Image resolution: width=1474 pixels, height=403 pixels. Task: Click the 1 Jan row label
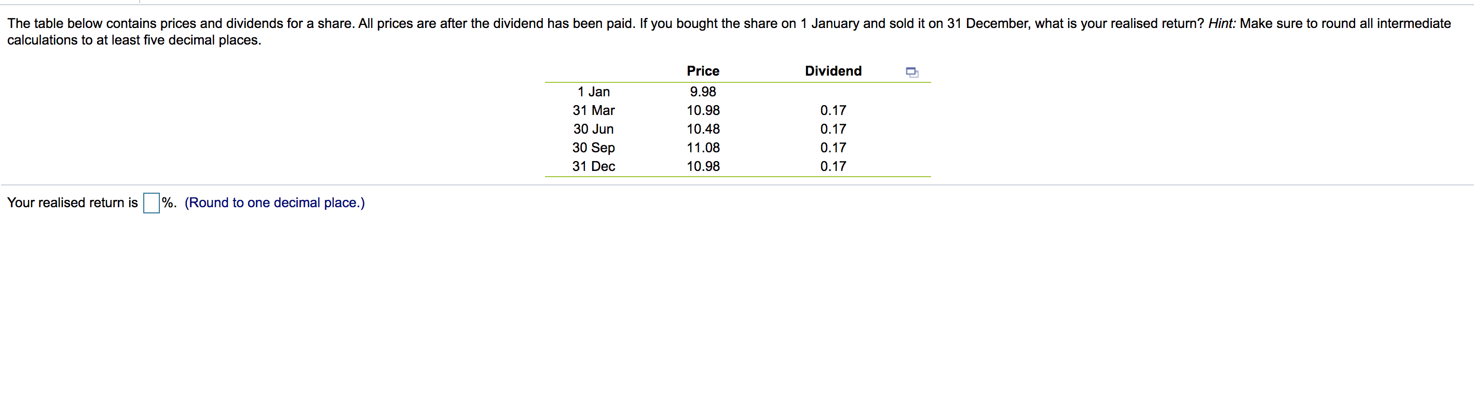click(594, 91)
